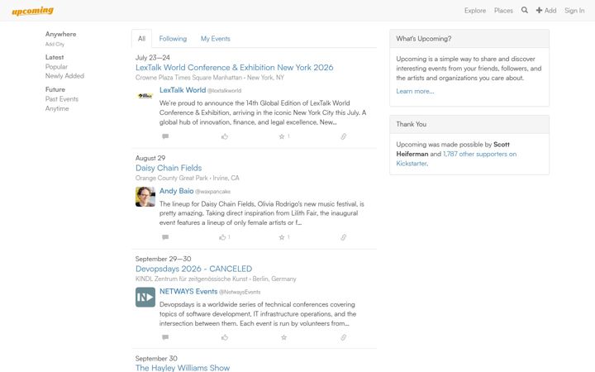Screen dimensions: 595x372
Task: Click KINDL Zentrum für zeitgenössische Kunst venue
Action: [192, 279]
